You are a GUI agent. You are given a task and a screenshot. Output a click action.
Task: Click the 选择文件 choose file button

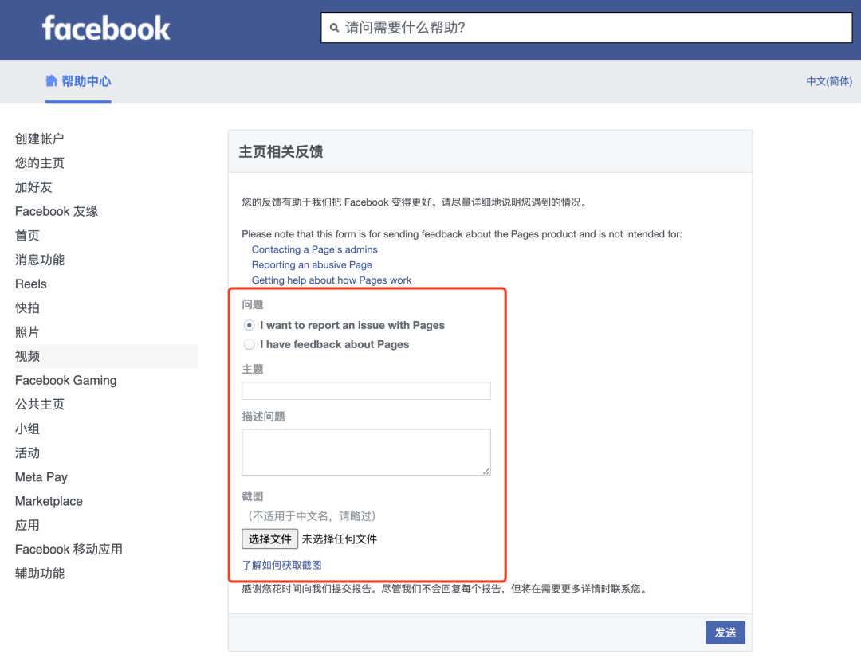pos(269,539)
